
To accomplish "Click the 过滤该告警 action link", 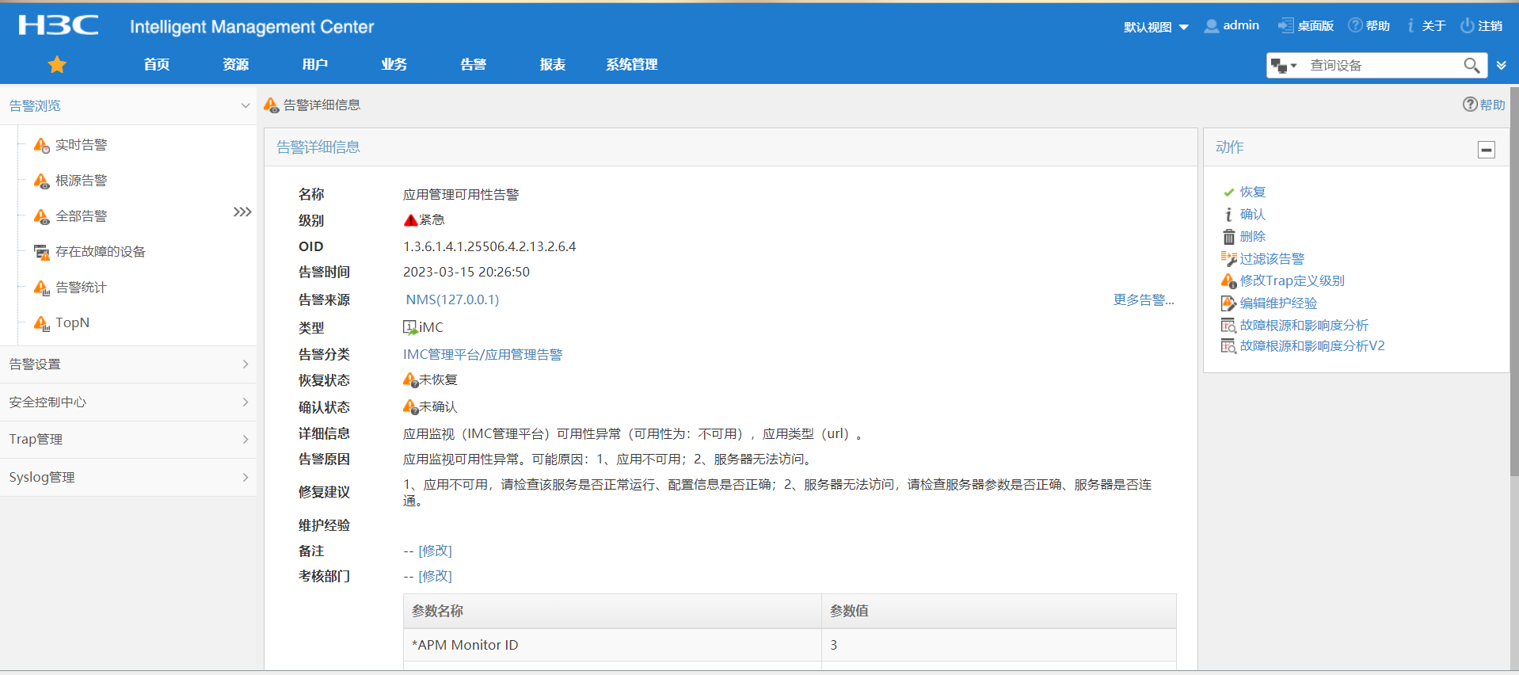I will click(1272, 259).
